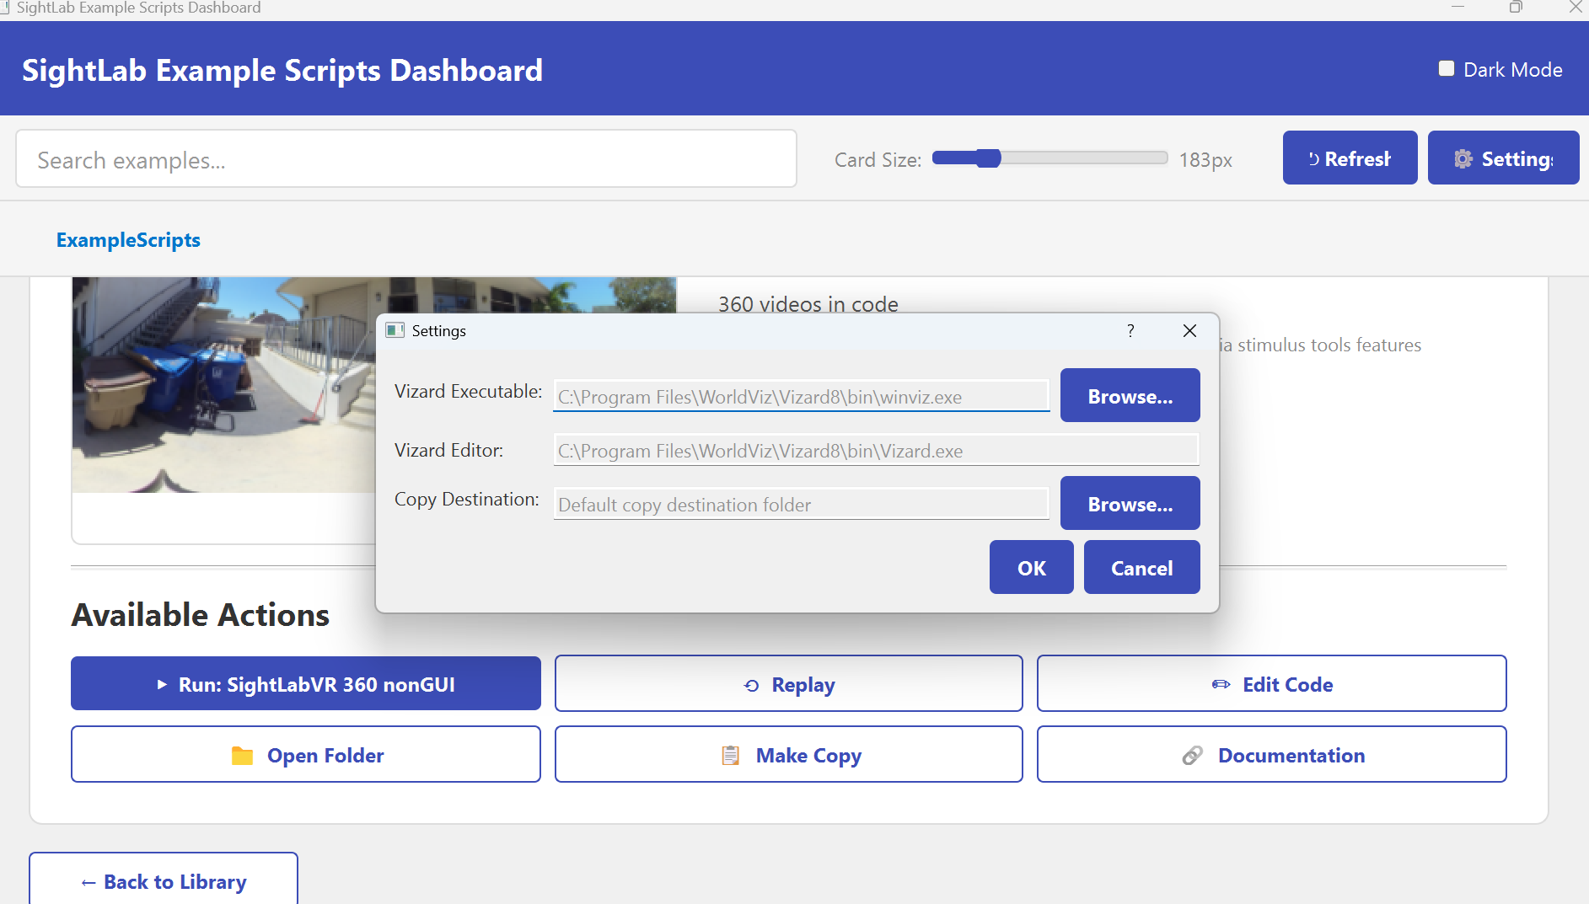This screenshot has width=1589, height=904.
Task: Browse for Copy Destination folder
Action: [1130, 504]
